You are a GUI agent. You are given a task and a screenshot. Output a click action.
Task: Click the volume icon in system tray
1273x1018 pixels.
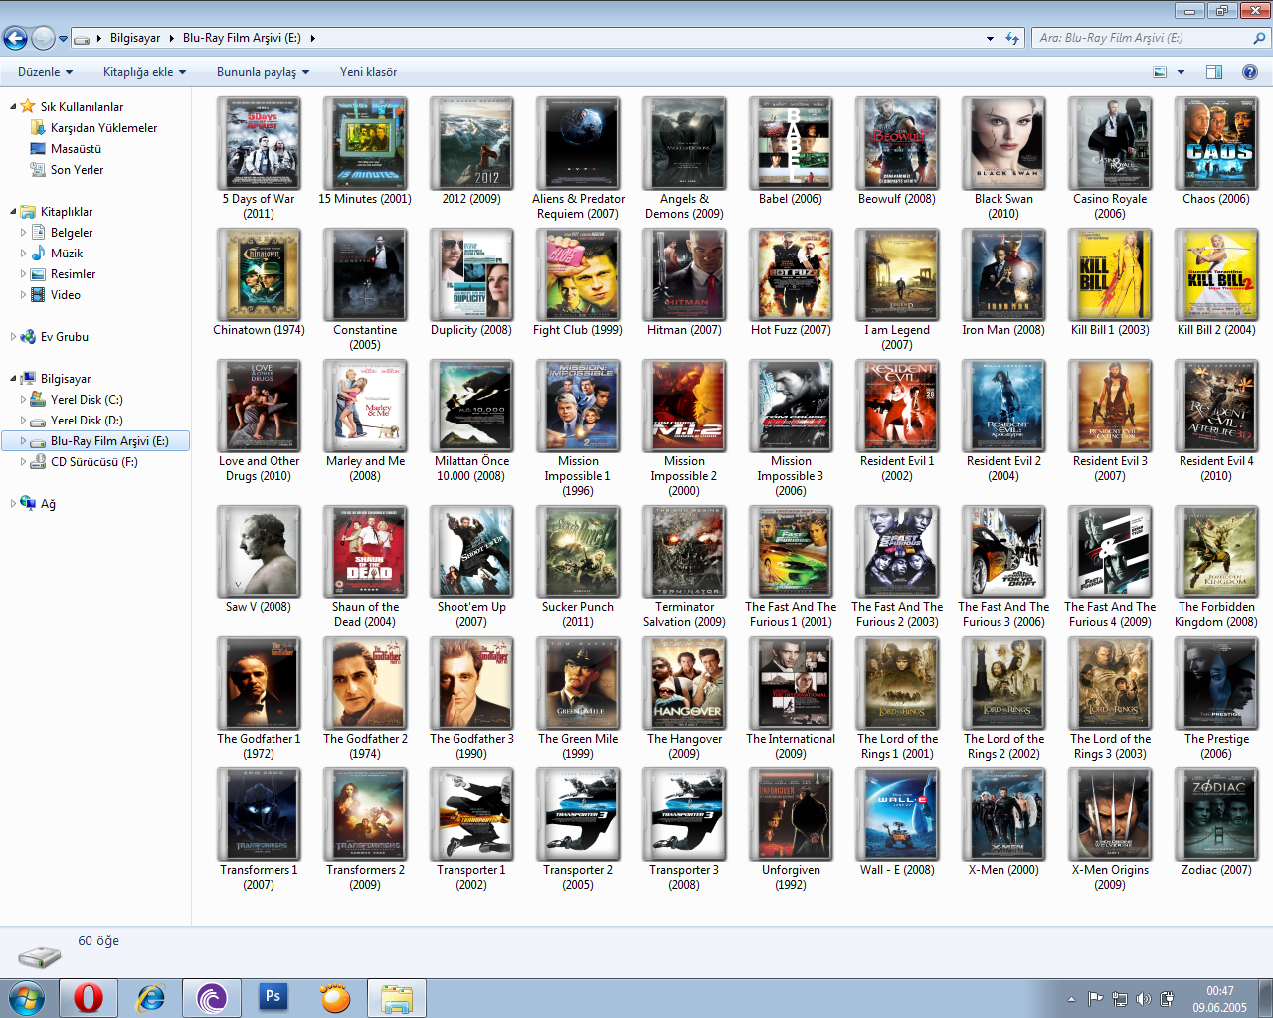(x=1143, y=999)
